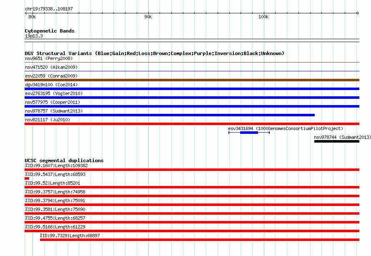Select duplication %ID:99.7329 Length:68897 label
The image size is (371, 256).
click(70, 236)
